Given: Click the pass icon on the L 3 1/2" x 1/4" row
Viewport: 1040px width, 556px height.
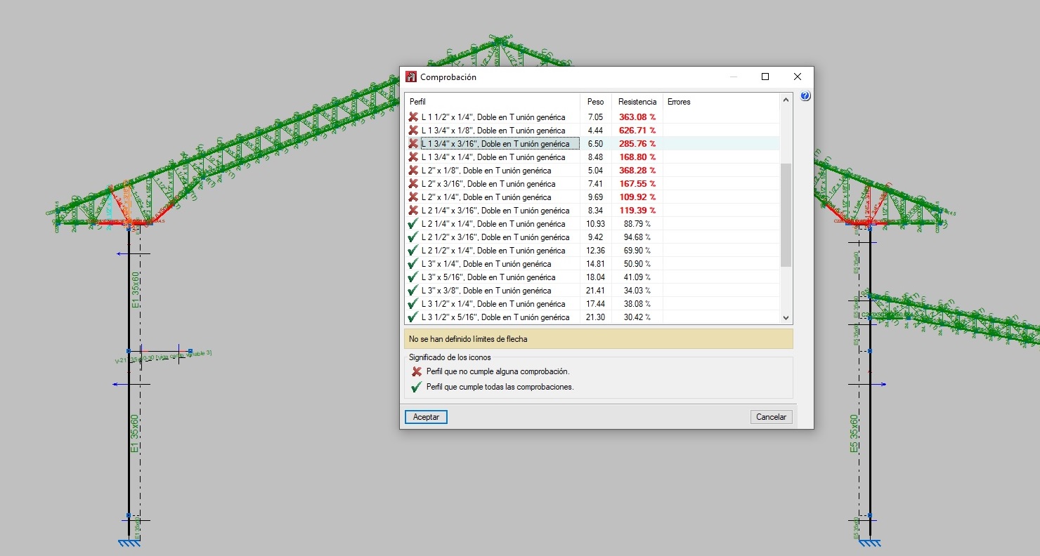Looking at the screenshot, I should point(413,304).
